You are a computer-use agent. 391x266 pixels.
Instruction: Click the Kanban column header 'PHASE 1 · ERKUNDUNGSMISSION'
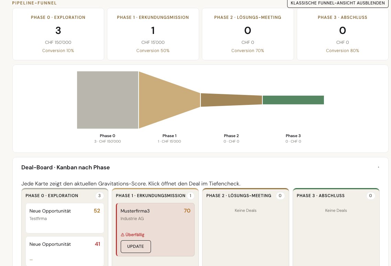(x=151, y=196)
